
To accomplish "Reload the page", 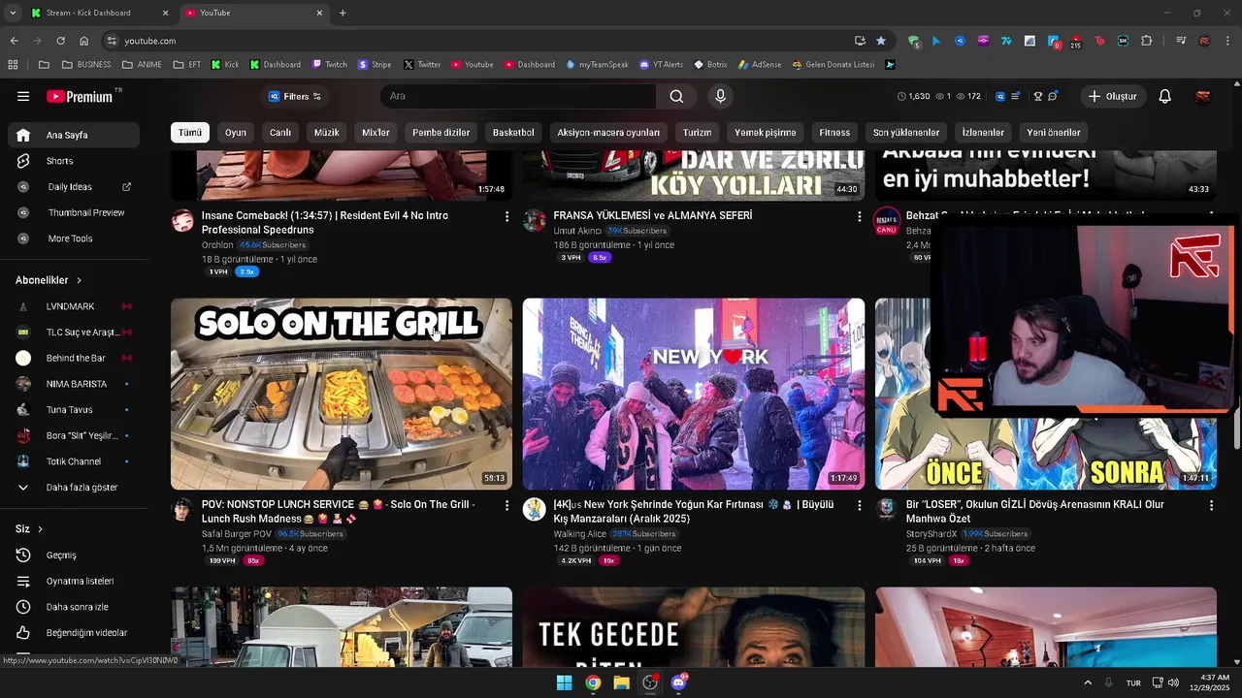I will (60, 41).
